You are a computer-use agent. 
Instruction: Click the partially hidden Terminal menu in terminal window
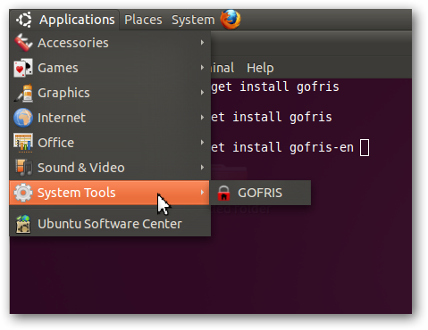[222, 68]
